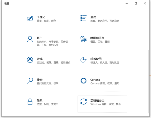Click the 更新和安全 refresh arrows icon
The width and height of the screenshot is (151, 118).
click(x=83, y=102)
